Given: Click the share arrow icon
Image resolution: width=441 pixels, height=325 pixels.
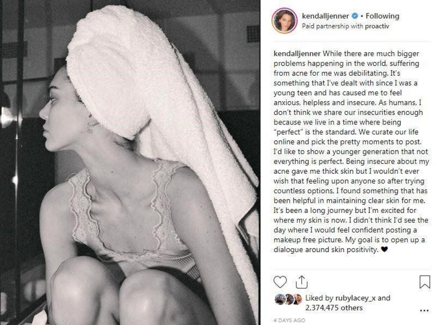Looking at the screenshot, I should pos(302,282).
